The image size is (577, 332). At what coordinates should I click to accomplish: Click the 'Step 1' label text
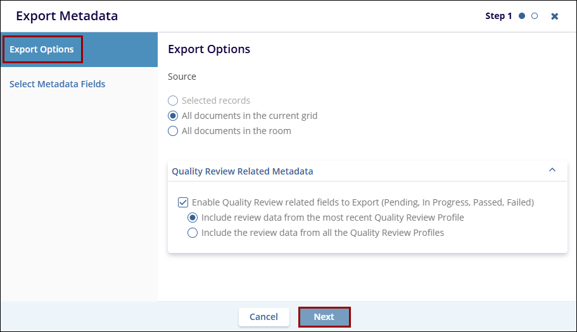click(x=498, y=16)
